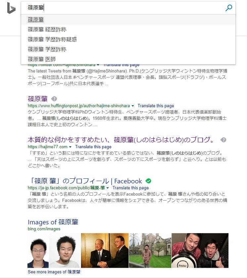Open the Huffington Post 篠原肇 result title
The image size is (247, 278).
click(38, 99)
